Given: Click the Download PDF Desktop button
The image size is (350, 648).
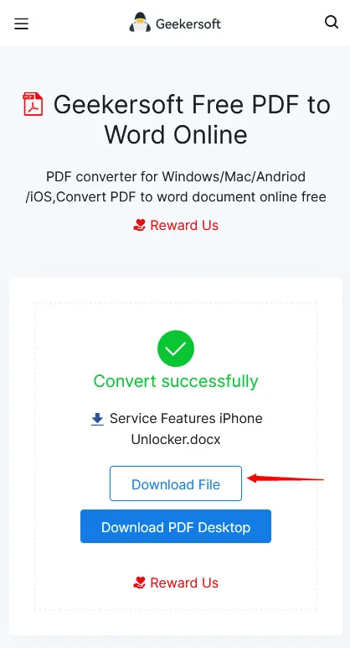Looking at the screenshot, I should click(x=176, y=526).
